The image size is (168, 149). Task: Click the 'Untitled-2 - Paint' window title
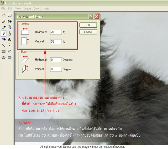click(x=18, y=3)
